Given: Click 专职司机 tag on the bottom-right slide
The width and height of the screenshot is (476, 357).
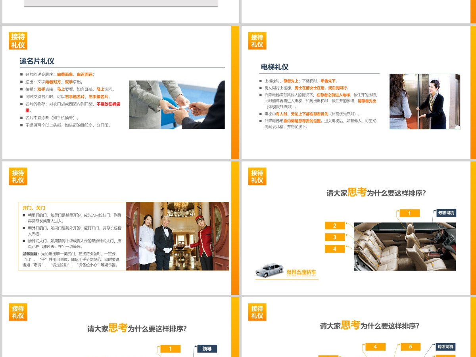Looking at the screenshot, I should click(x=445, y=347).
